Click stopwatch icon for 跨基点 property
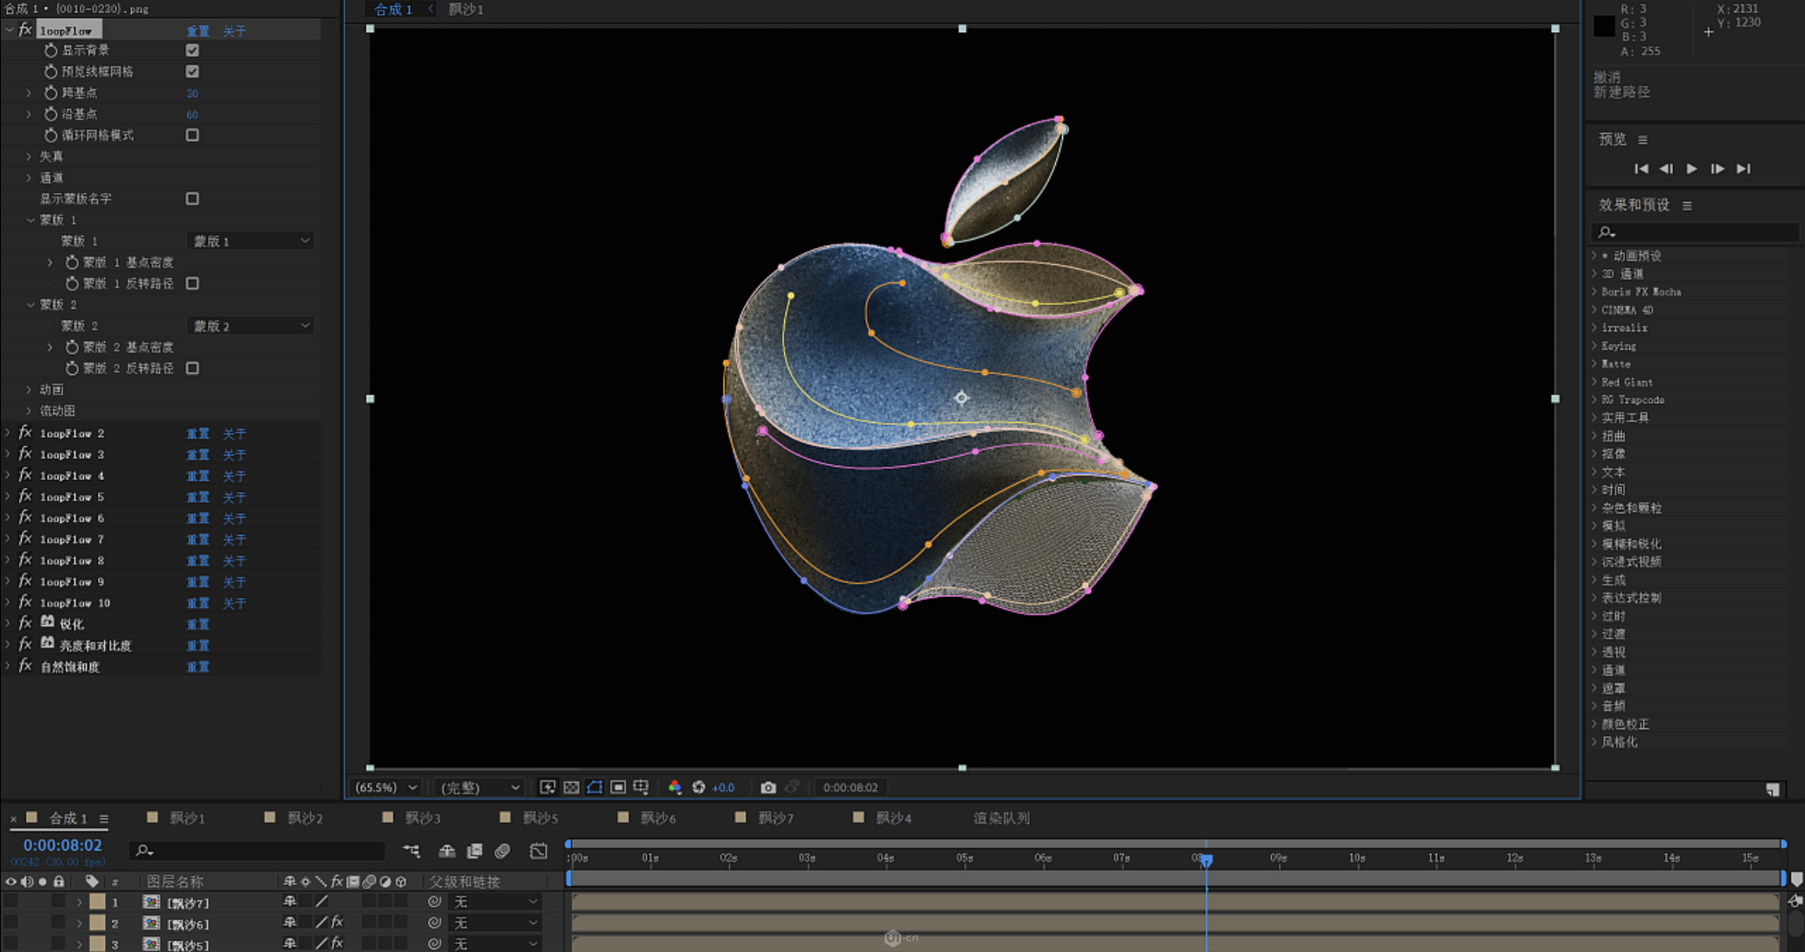 click(51, 93)
